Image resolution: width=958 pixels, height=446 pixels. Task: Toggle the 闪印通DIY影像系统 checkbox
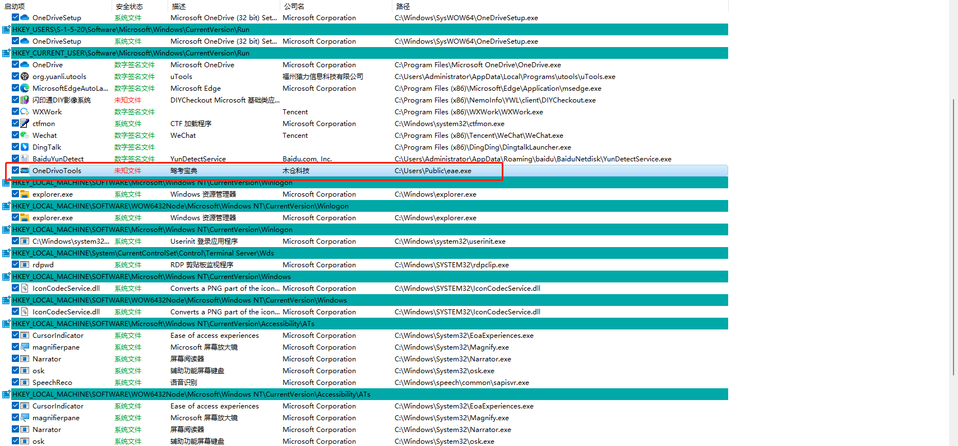point(15,100)
